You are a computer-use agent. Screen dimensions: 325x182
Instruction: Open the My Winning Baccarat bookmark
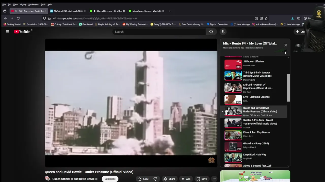click(135, 24)
